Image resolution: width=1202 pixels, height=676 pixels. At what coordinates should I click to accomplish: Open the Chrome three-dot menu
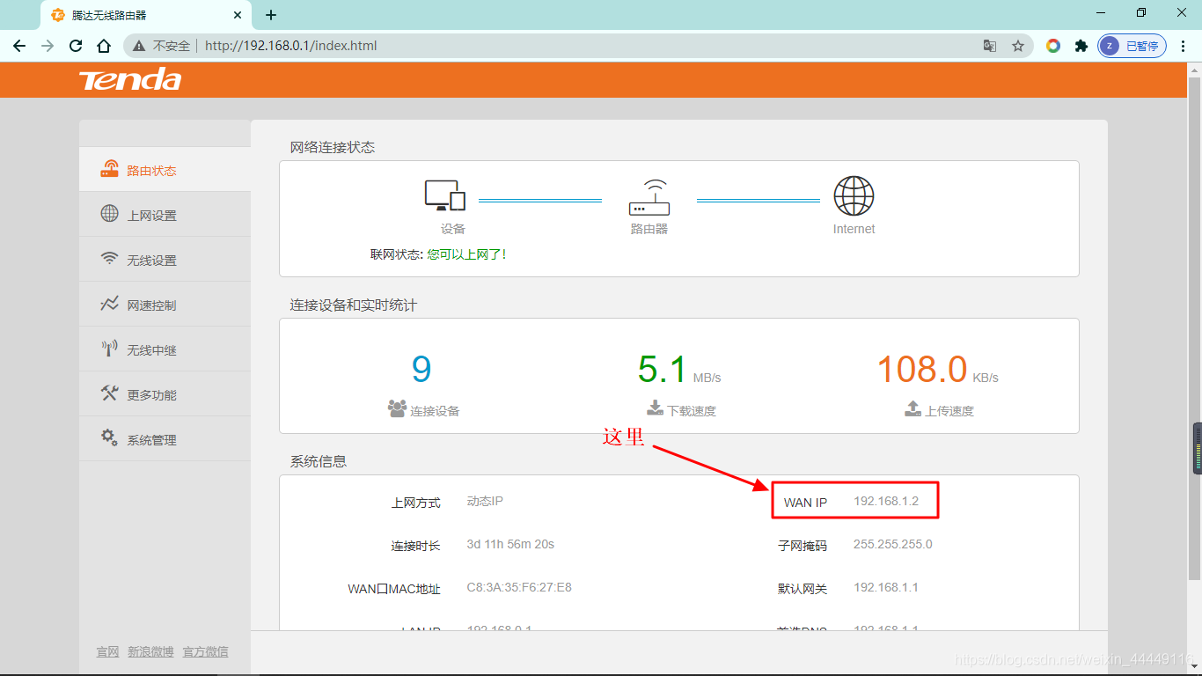(x=1183, y=46)
